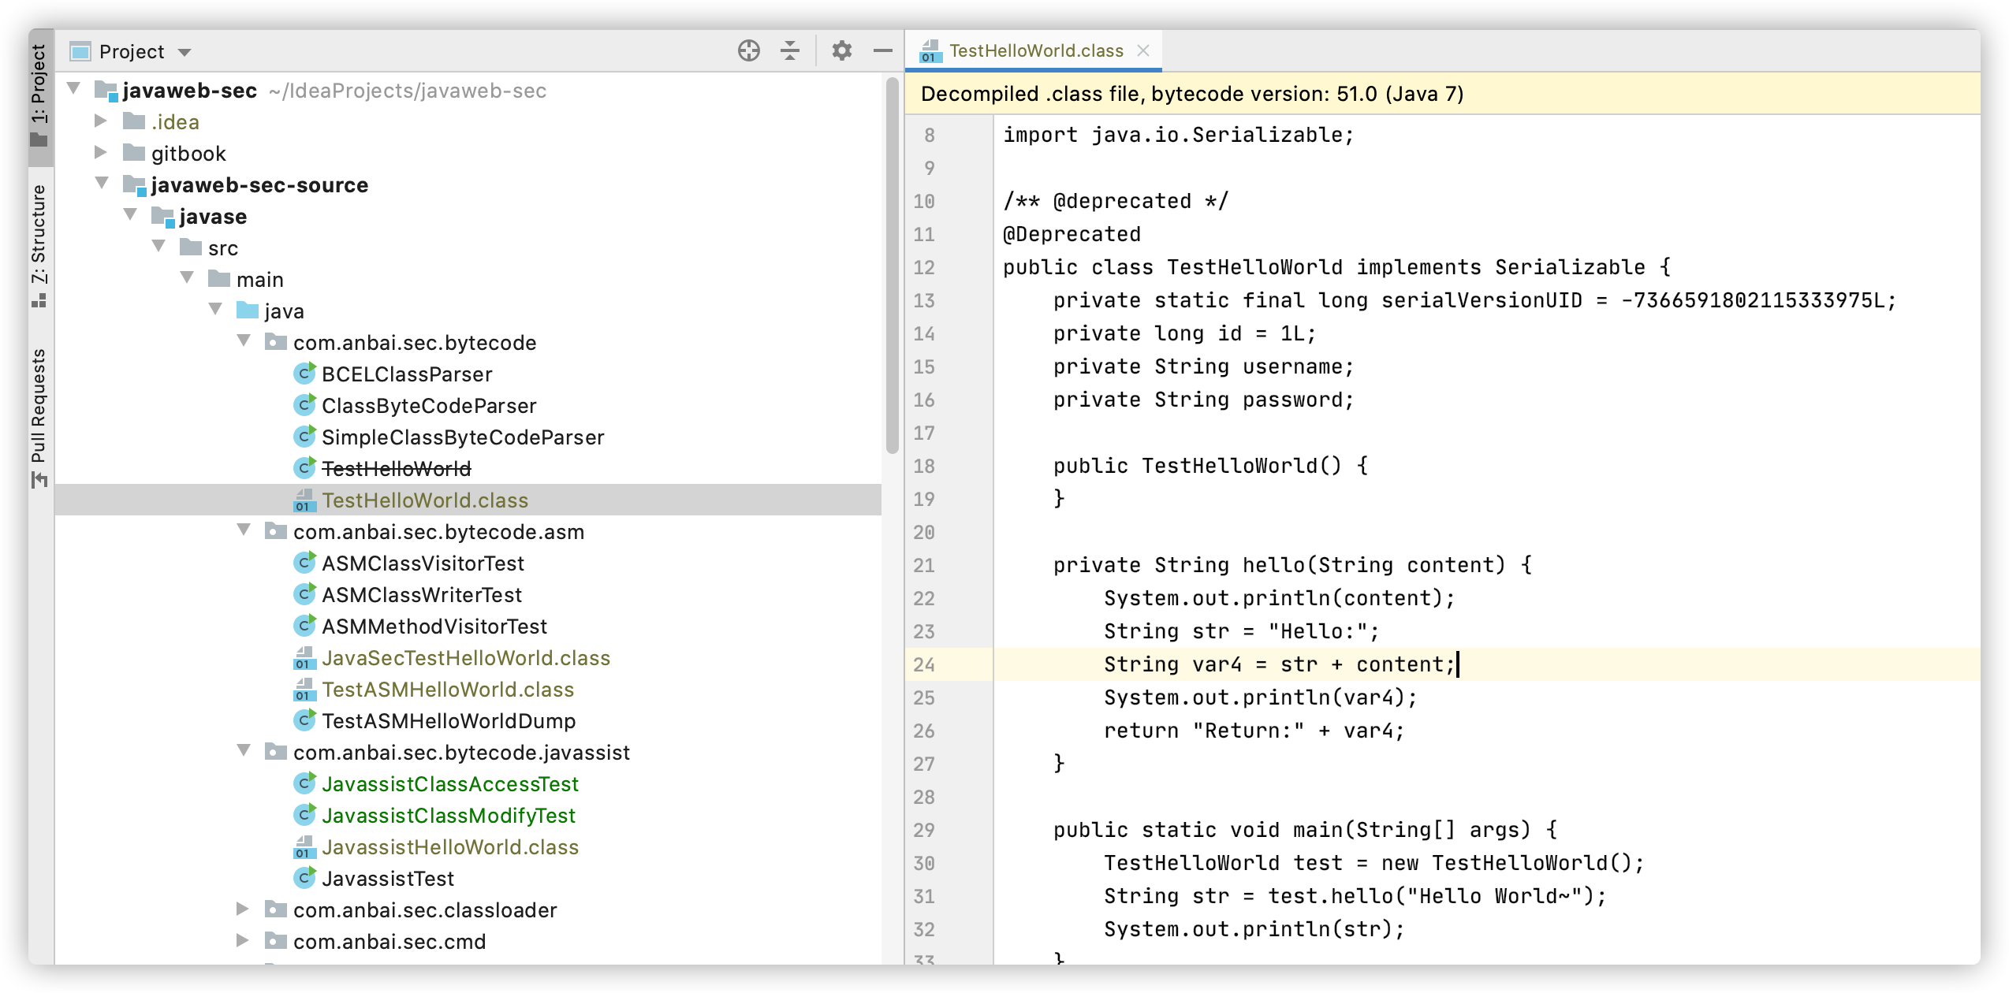Click the com.anbai.sec.bytecode package icon
2009x993 pixels.
tap(275, 343)
